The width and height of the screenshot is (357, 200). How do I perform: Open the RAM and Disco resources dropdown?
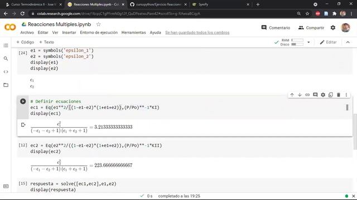tap(308, 42)
